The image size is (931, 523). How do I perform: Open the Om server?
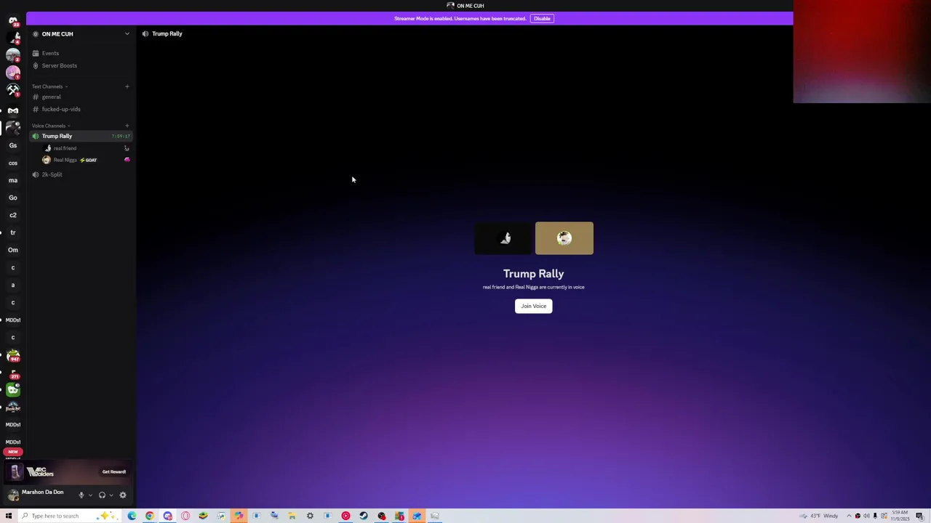(x=13, y=250)
